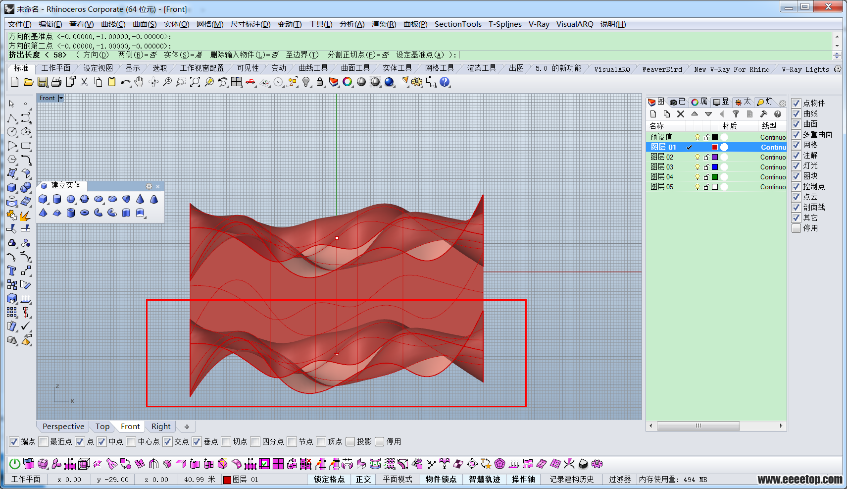Open the V-Ray menu
Image resolution: width=847 pixels, height=489 pixels.
[539, 24]
